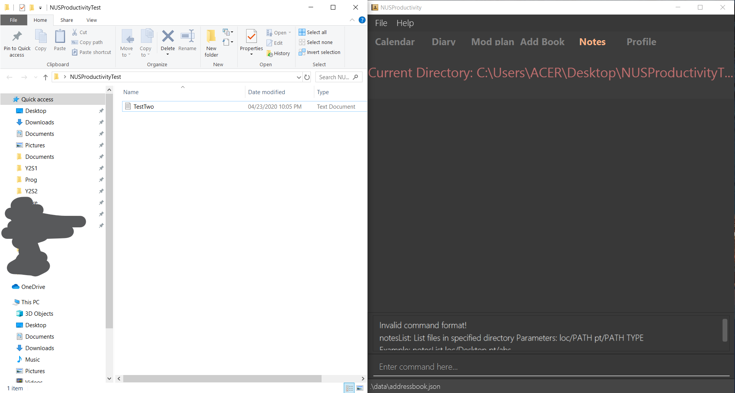The height and width of the screenshot is (393, 735).
Task: Switch to the Profile tab
Action: [x=641, y=42]
